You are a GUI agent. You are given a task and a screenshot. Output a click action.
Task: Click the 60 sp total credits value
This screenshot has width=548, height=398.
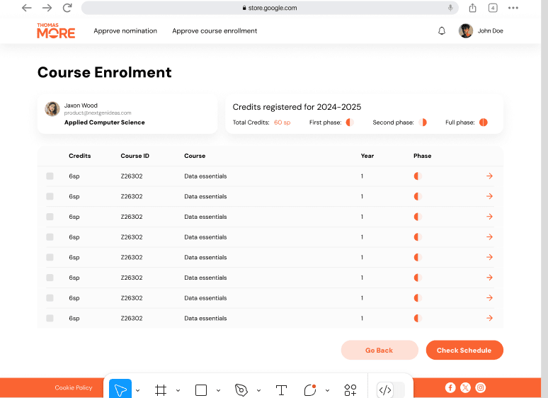click(x=282, y=123)
